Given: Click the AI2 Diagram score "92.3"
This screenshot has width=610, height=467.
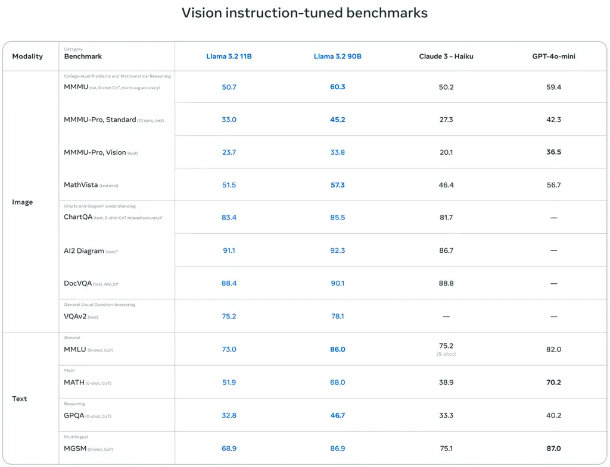Looking at the screenshot, I should (338, 250).
